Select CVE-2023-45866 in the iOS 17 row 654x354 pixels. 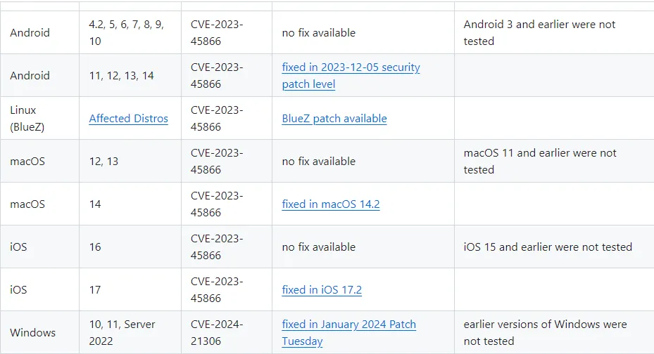[217, 290]
